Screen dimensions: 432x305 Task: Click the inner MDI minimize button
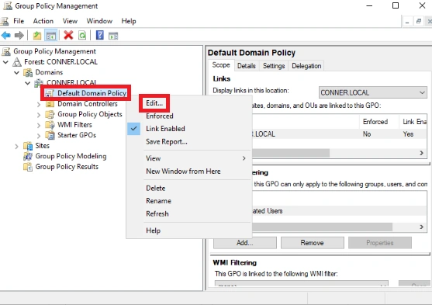[x=407, y=22]
